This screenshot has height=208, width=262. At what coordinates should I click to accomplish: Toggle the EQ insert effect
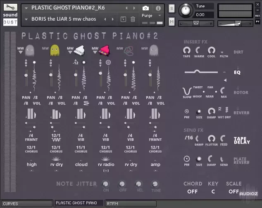tap(237, 73)
